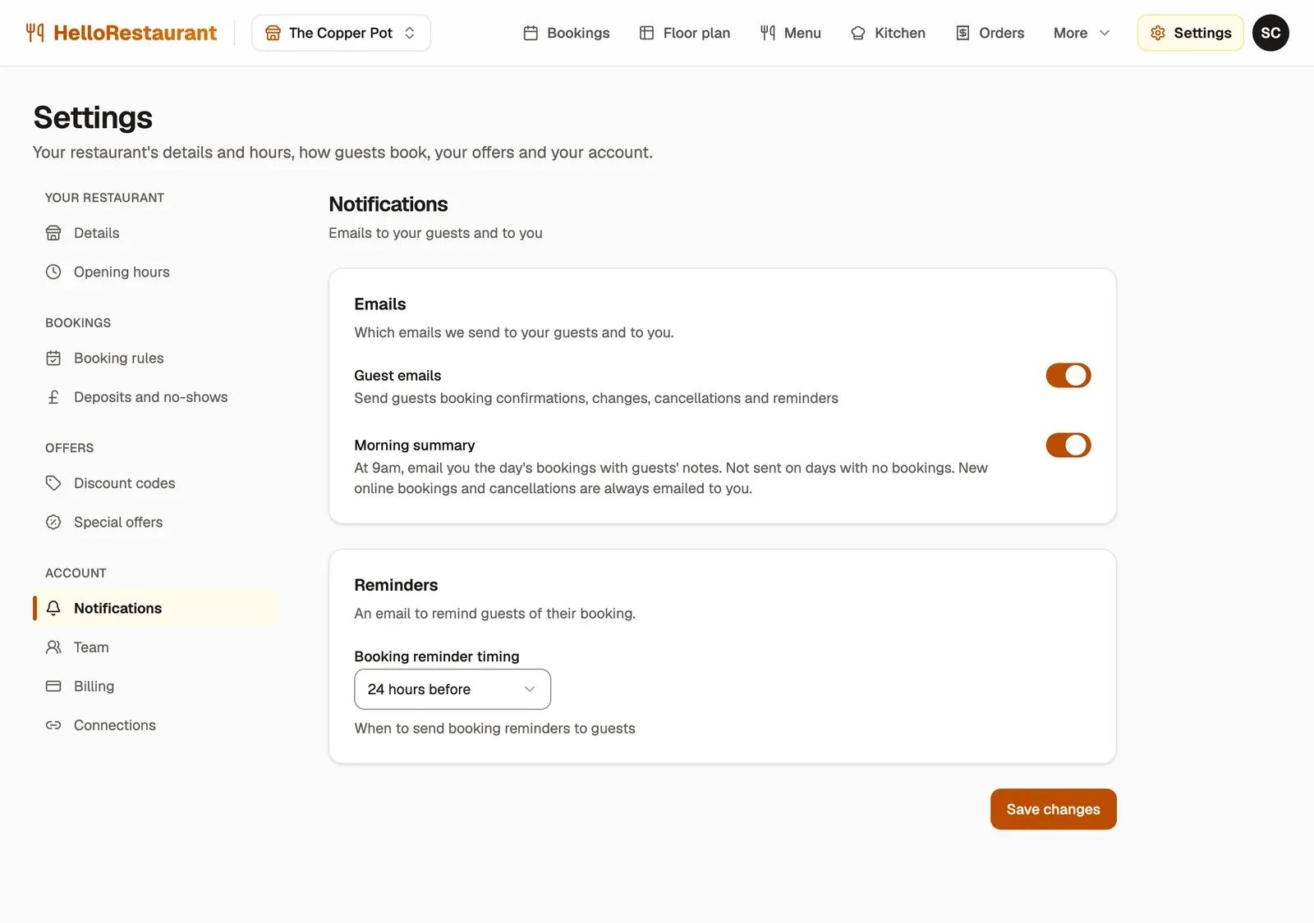Click the credit card icon beside Billing

[53, 686]
